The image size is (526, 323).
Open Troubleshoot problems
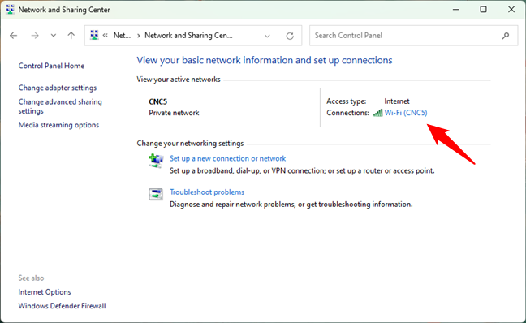[207, 192]
